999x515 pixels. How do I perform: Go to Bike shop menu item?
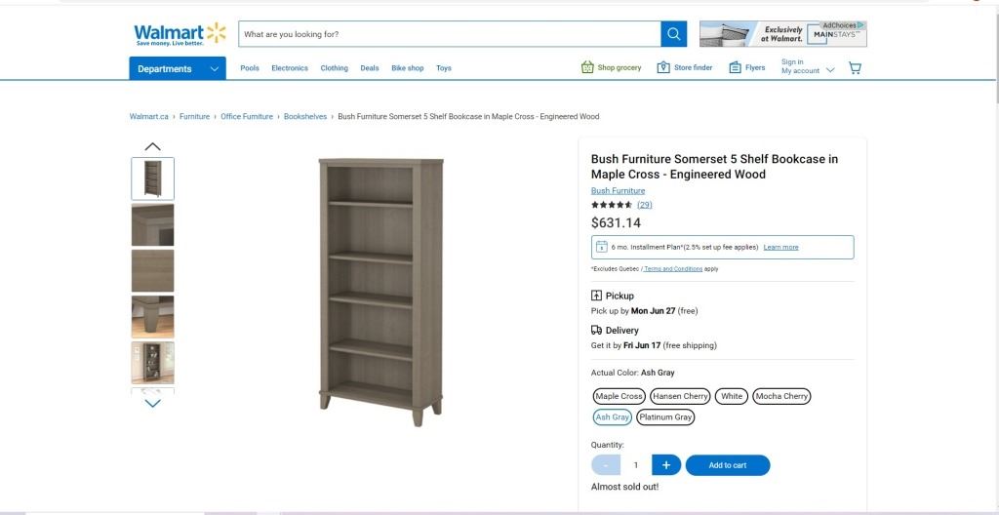click(407, 68)
